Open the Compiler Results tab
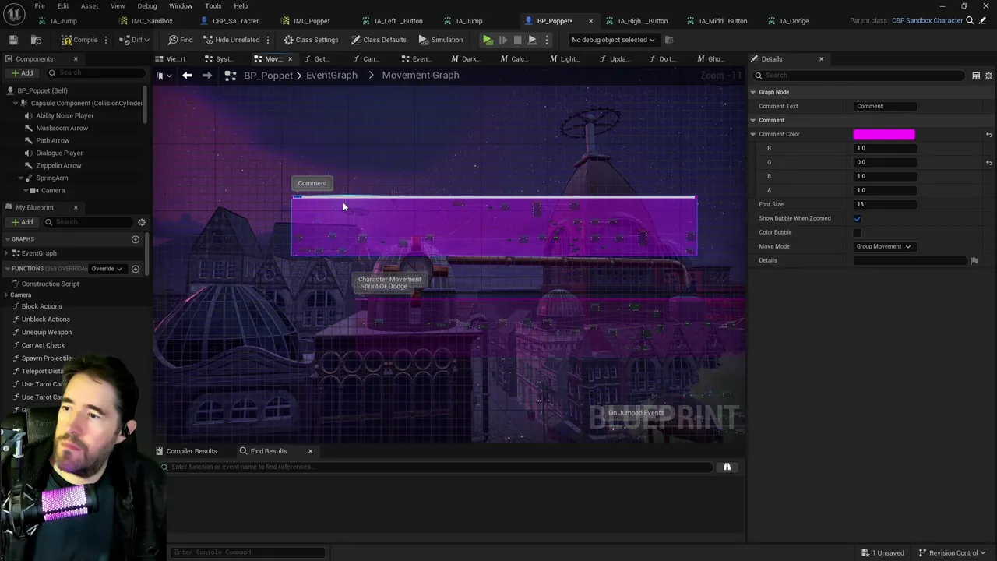 click(x=192, y=451)
